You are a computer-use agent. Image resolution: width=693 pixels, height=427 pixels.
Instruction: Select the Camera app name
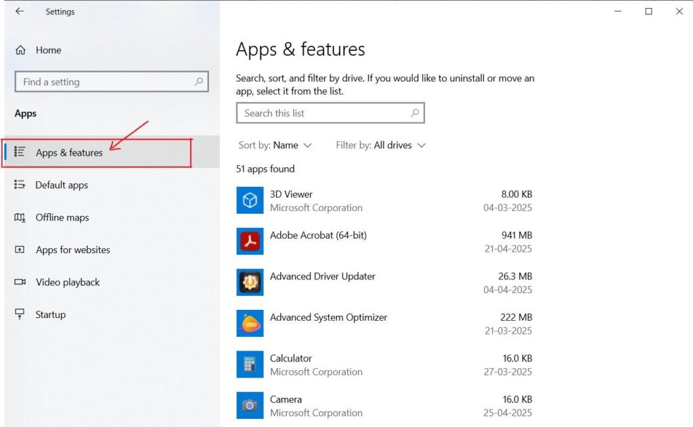tap(286, 399)
